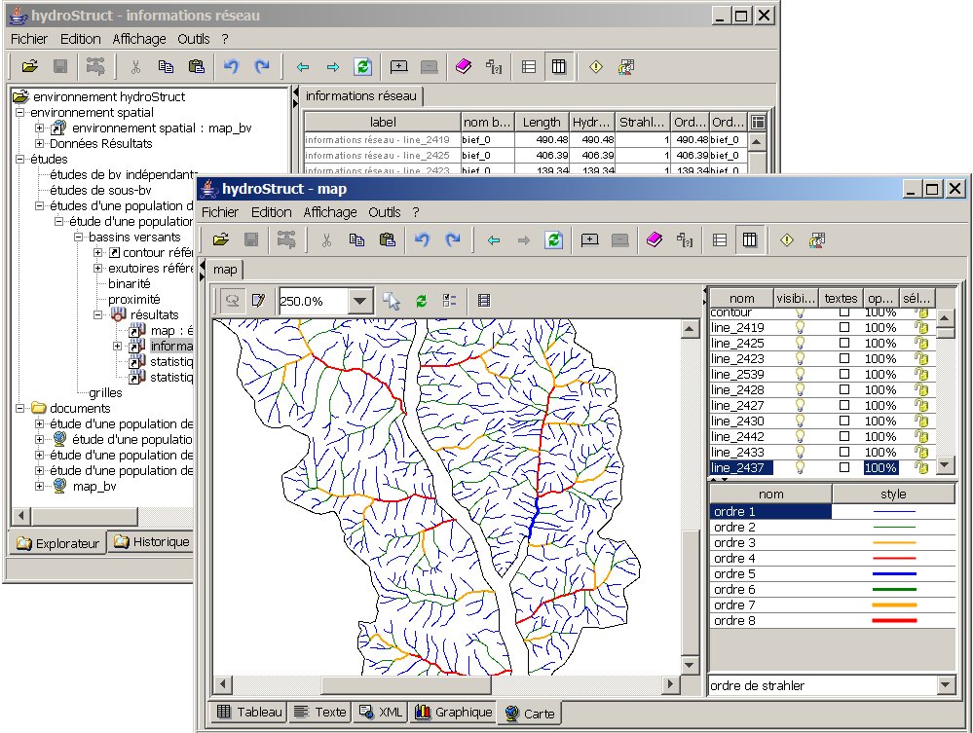This screenshot has height=733, width=973.
Task: Toggle selectable hand icon for line_2433
Action: point(921,452)
